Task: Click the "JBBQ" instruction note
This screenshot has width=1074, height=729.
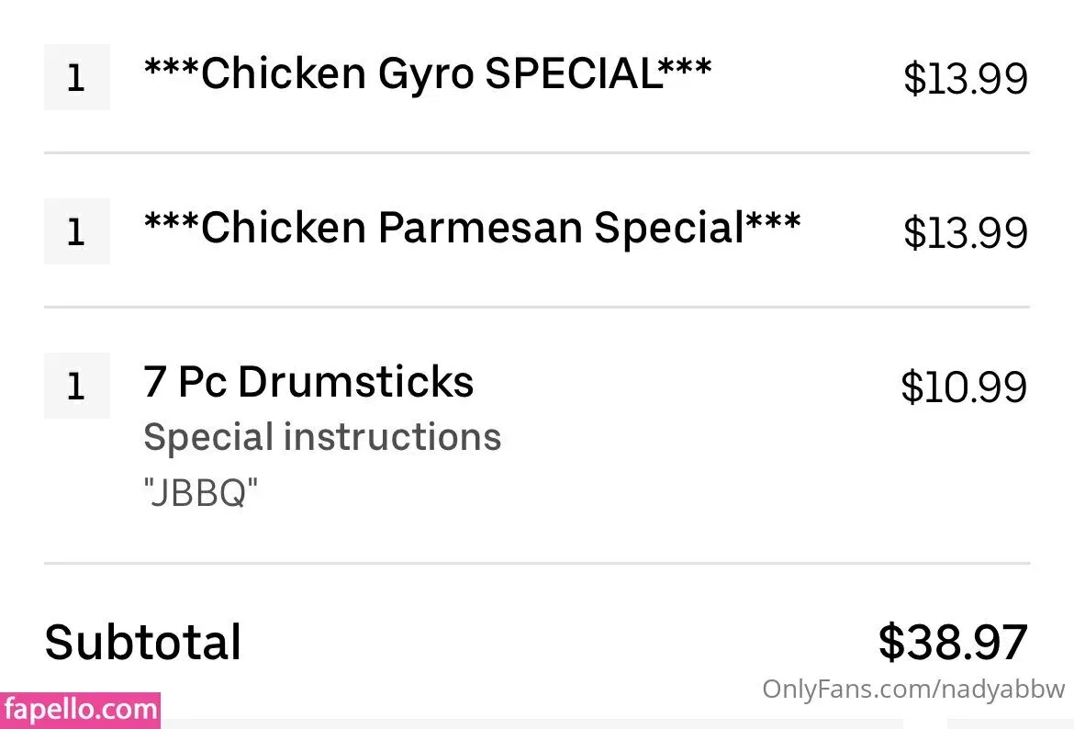Action: pos(200,494)
